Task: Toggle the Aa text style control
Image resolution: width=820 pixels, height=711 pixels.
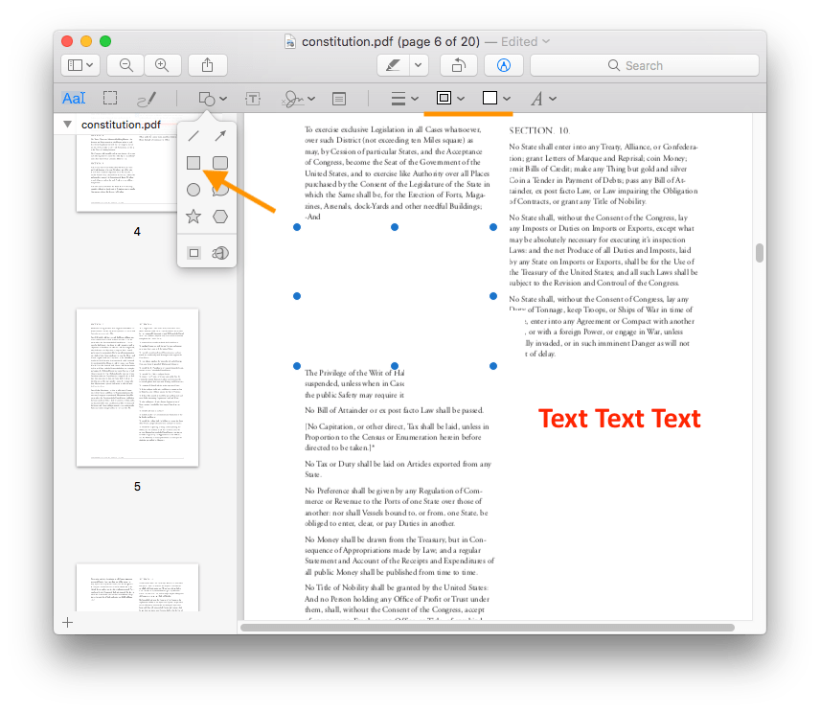Action: [x=75, y=98]
